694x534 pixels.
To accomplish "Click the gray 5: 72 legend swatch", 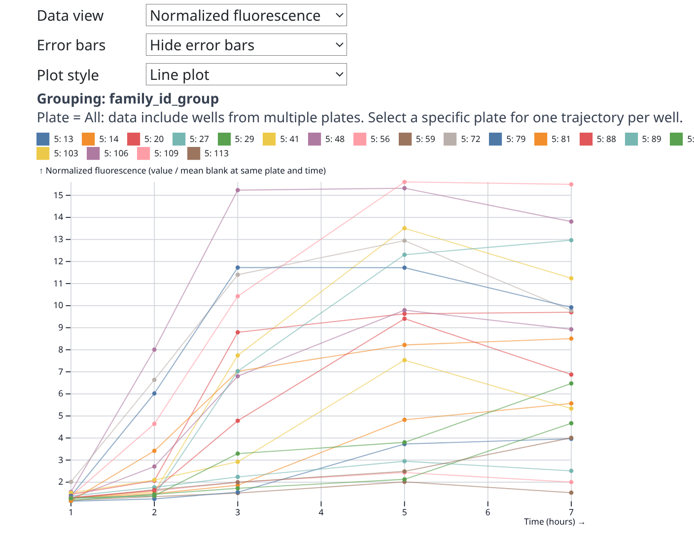I will [x=451, y=139].
